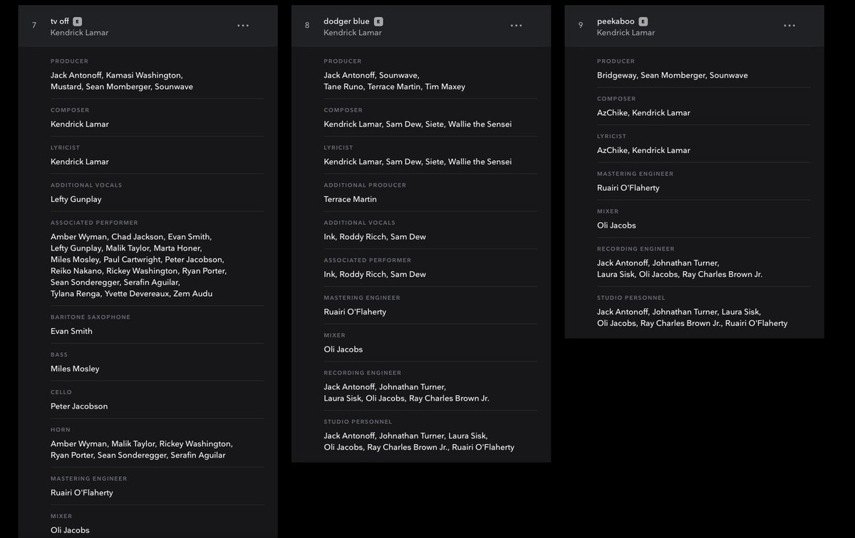Click Evan Smith under Baritone Saxophone

click(71, 332)
